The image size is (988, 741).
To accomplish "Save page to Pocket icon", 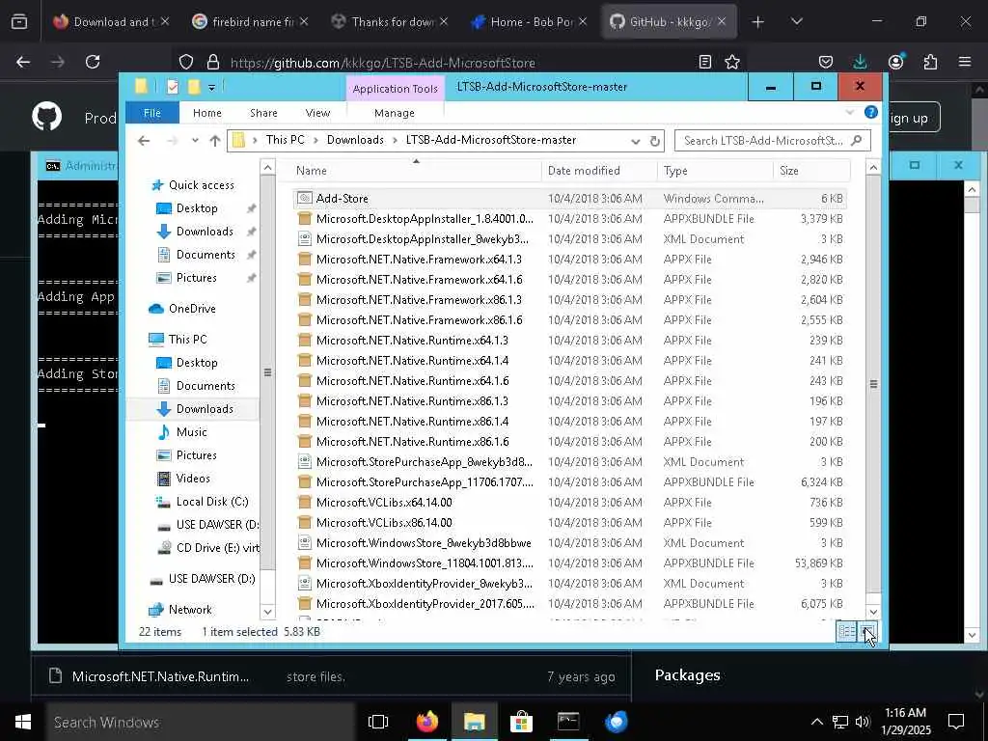I will pyautogui.click(x=826, y=62).
